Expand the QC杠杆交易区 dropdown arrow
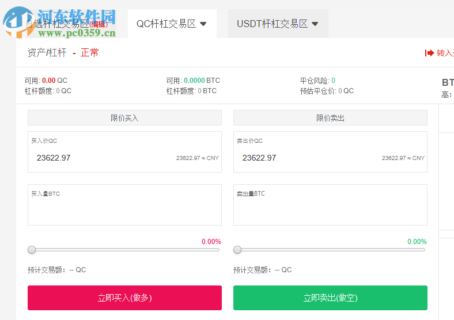Screen dimensions: 454x320 pyautogui.click(x=203, y=24)
